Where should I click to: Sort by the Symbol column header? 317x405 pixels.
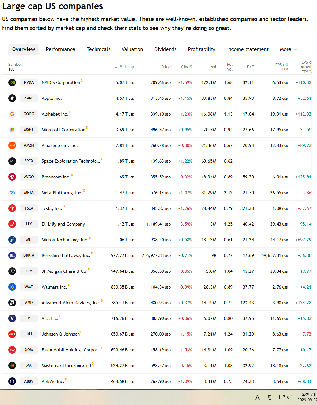[15, 65]
